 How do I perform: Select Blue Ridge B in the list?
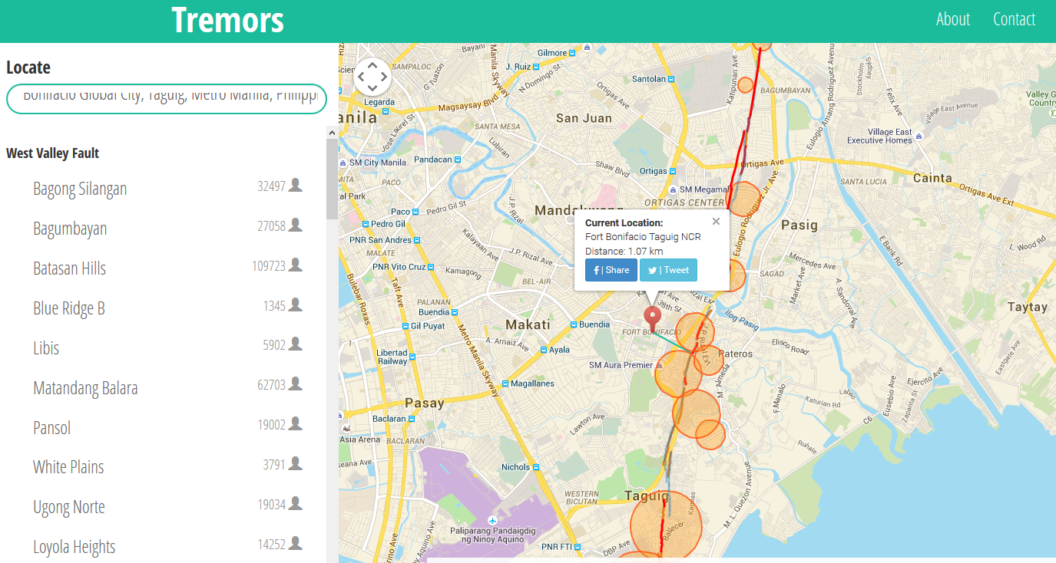[x=68, y=308]
